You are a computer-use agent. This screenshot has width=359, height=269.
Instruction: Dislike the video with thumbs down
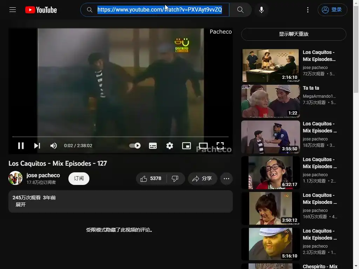[175, 179]
